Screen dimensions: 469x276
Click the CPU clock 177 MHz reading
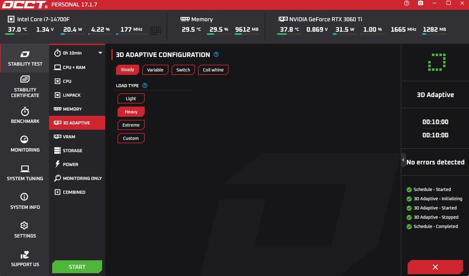[131, 30]
